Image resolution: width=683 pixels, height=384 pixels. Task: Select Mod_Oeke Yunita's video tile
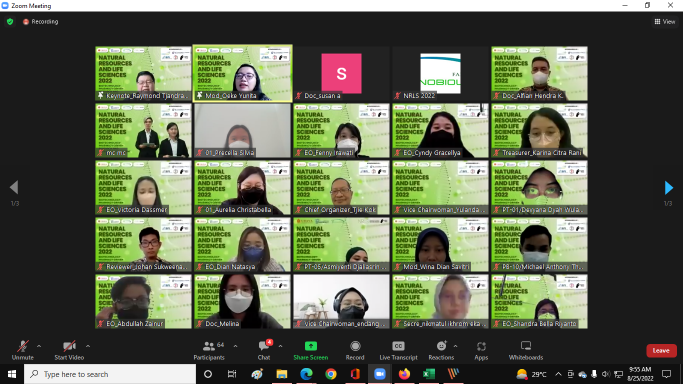242,73
